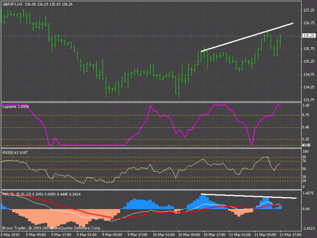Click the RSI 20 scale value
This screenshot has width=317, height=238.
(304, 181)
